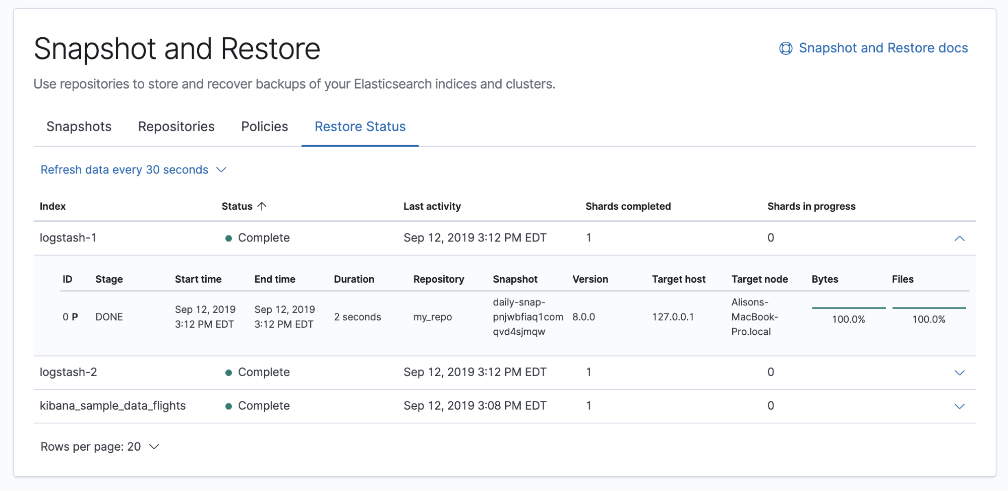Click green status dot for logstash-1
1008x491 pixels.
tap(228, 238)
